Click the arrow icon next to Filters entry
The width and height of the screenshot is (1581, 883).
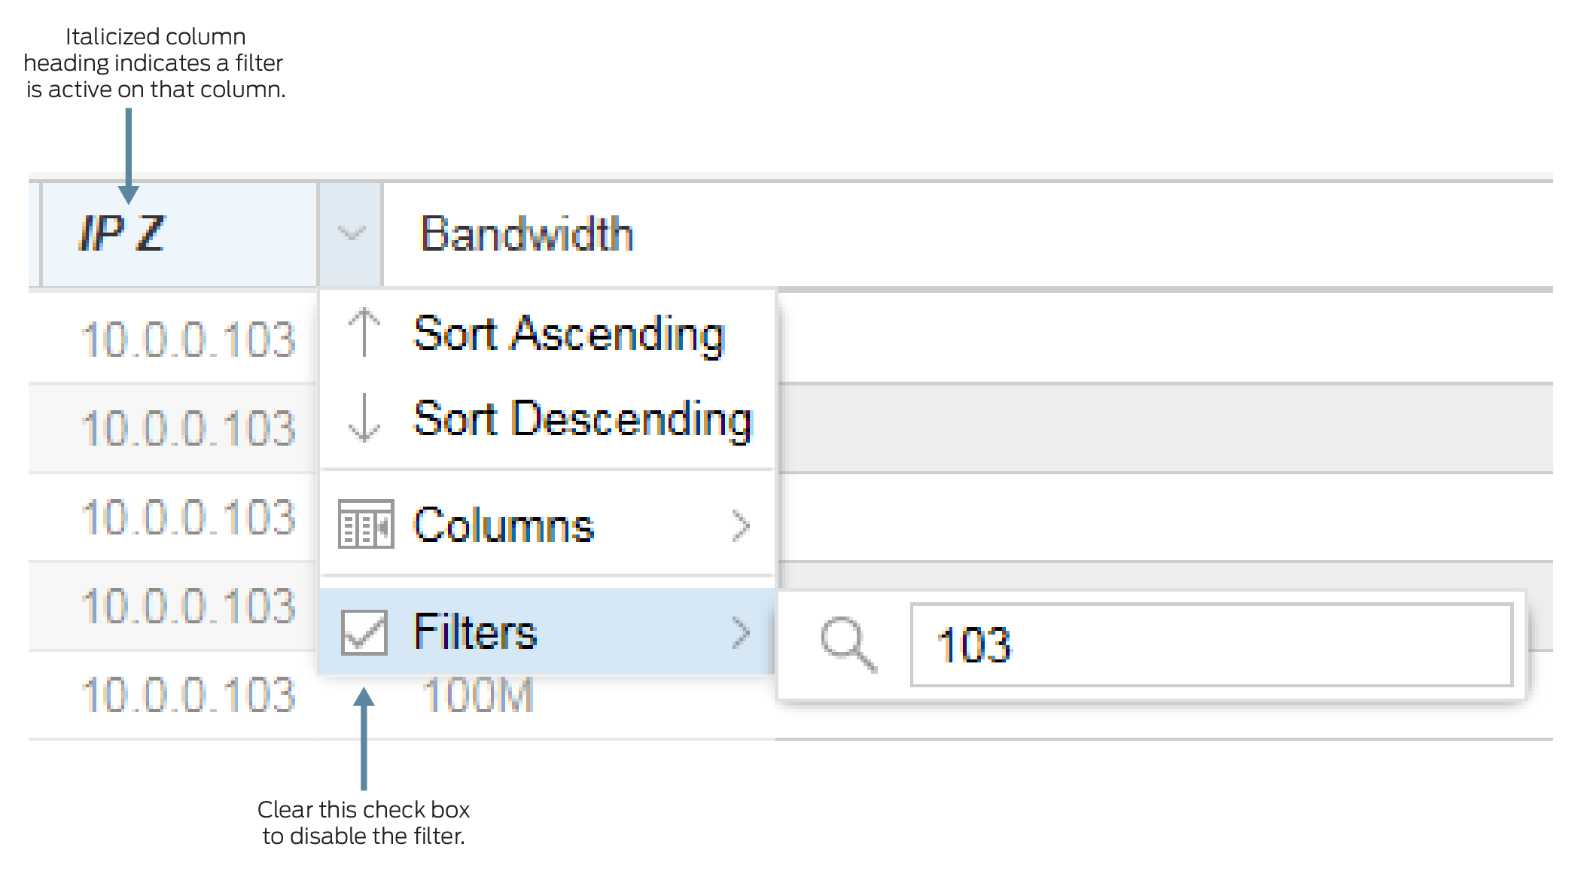coord(742,633)
